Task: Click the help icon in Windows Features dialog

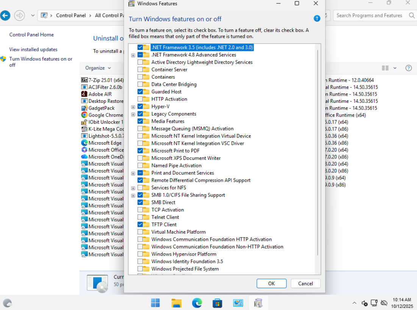Action: click(x=317, y=19)
